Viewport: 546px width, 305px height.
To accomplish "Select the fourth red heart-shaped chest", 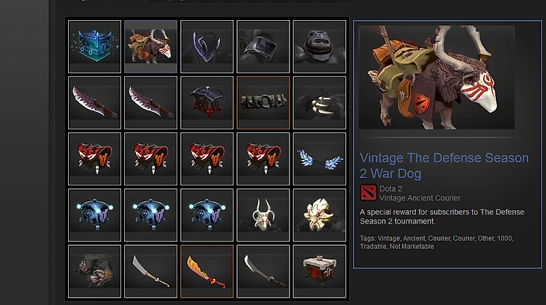I will [x=263, y=158].
